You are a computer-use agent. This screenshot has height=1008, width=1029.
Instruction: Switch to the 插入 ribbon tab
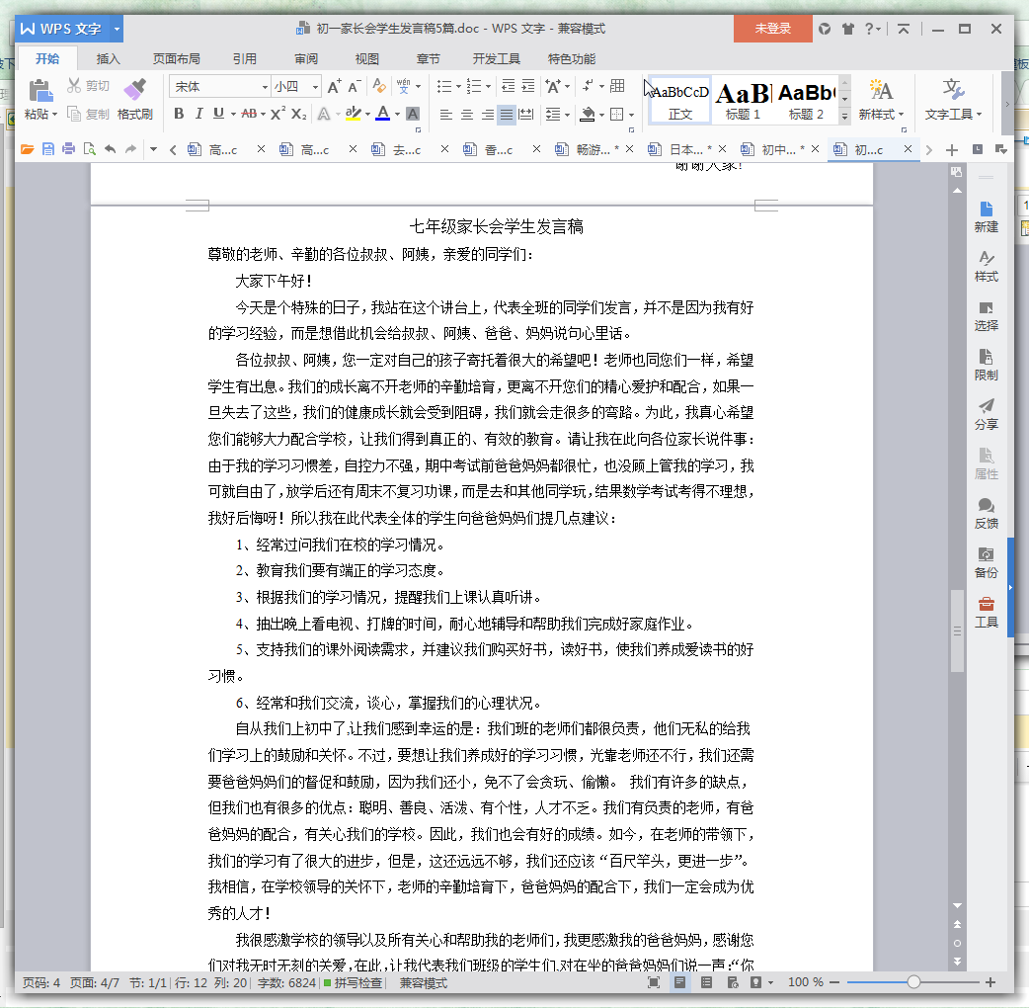[109, 59]
